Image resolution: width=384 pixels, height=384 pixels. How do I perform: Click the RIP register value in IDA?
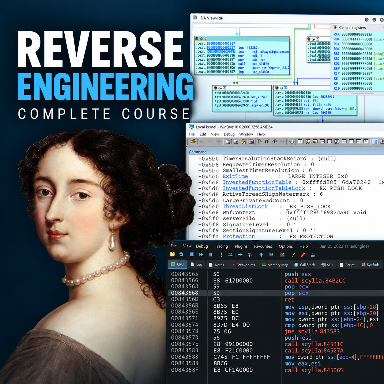click(x=357, y=73)
